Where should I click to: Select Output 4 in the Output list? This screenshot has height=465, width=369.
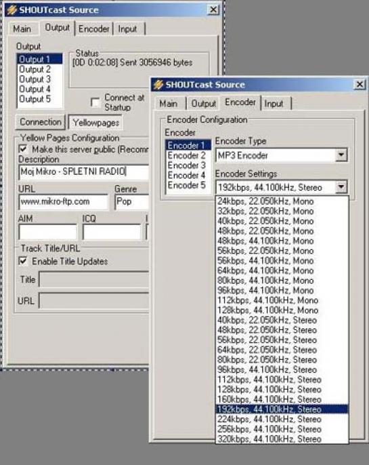40,89
